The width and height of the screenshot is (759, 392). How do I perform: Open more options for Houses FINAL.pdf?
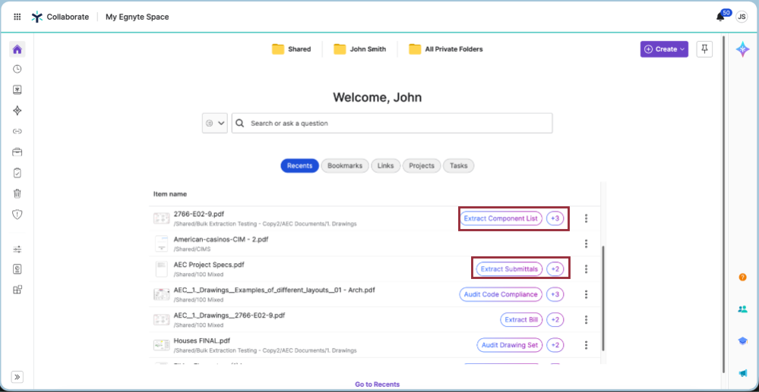pyautogui.click(x=586, y=345)
